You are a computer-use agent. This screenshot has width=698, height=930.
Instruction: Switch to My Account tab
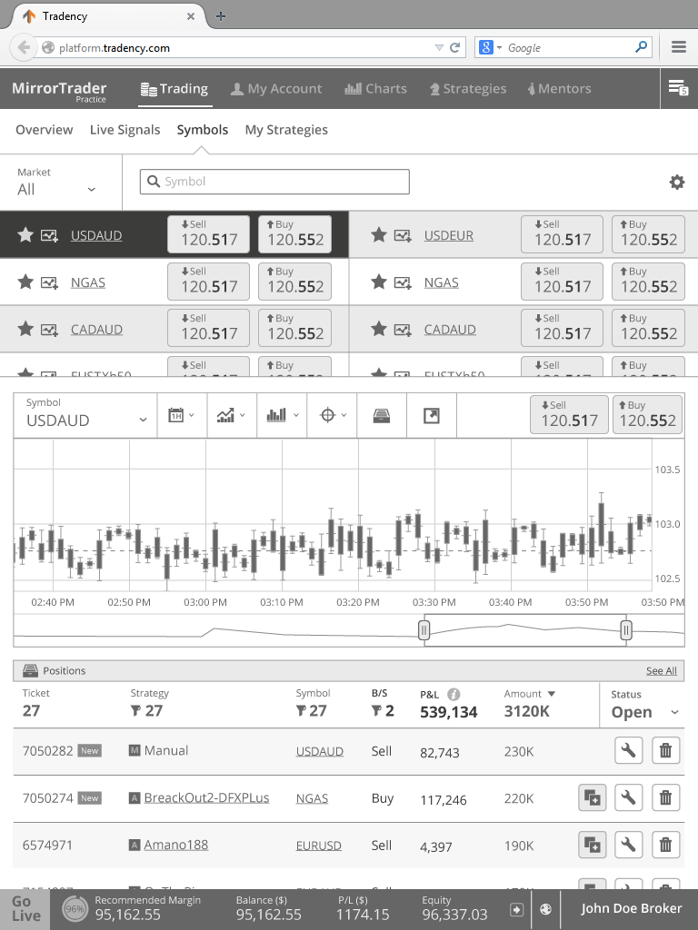click(276, 89)
